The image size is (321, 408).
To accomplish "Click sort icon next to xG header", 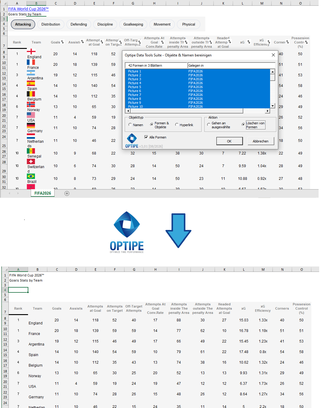I will coord(249,42).
